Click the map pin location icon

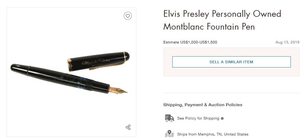(x=169, y=134)
